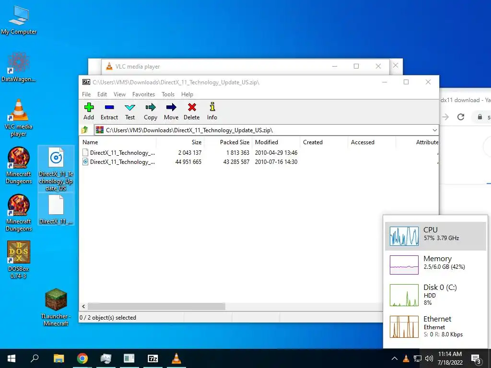Open the File menu
This screenshot has height=368, width=491.
pos(86,94)
